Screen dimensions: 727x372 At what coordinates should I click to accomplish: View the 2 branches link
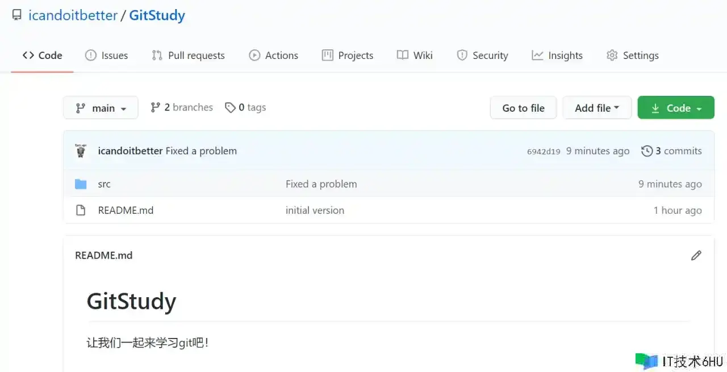click(x=182, y=107)
